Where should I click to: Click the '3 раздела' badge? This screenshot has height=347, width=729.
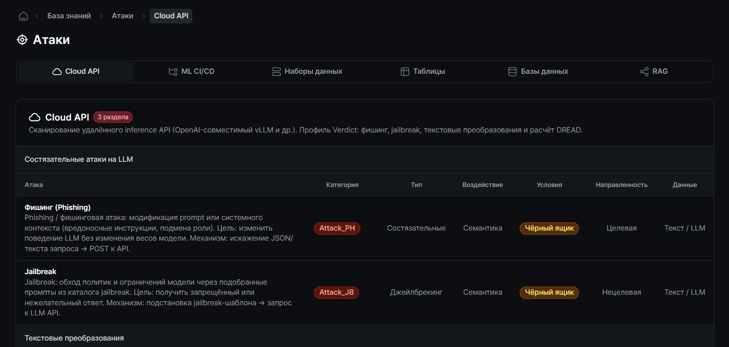point(113,117)
